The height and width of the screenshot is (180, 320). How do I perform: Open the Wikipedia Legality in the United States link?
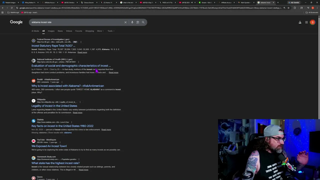pyautogui.click(x=54, y=106)
